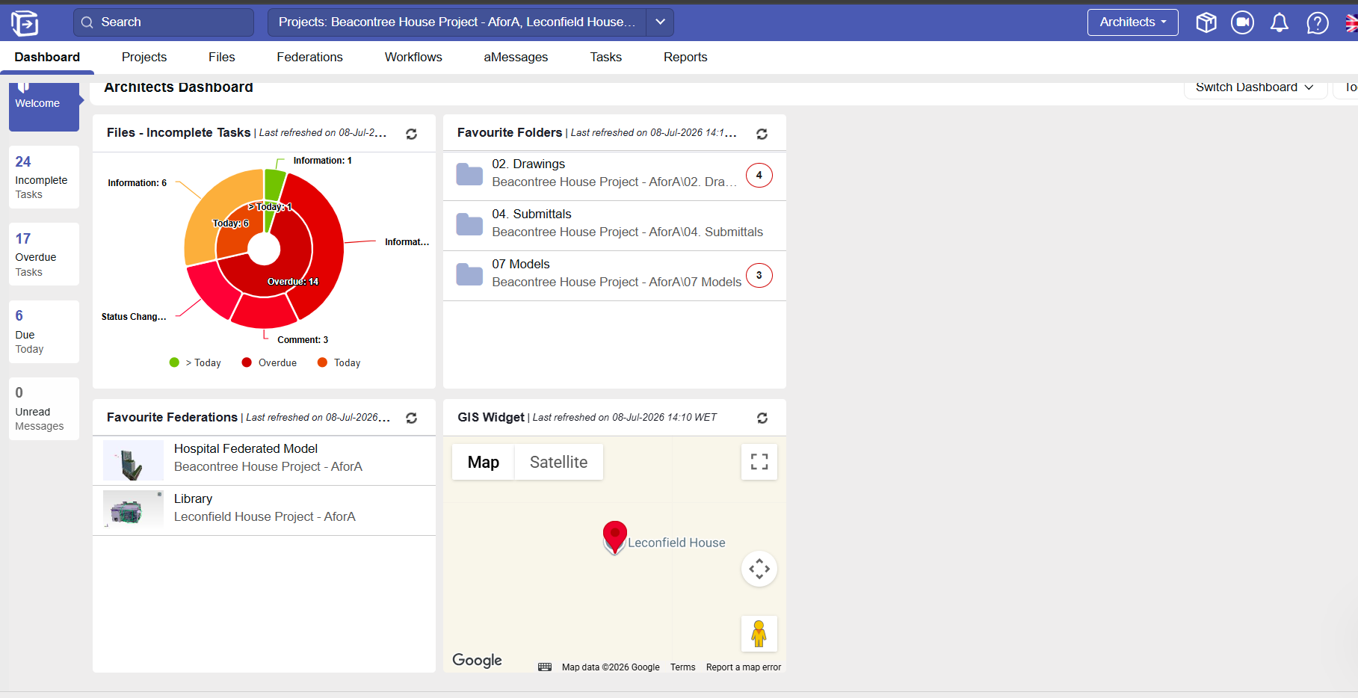
Task: Open the Architects dropdown
Action: coord(1132,22)
